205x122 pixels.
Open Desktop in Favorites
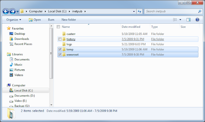20,34
